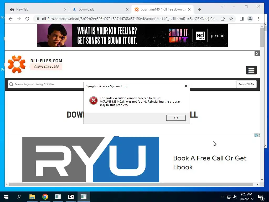Open a new browser tab with plus icon
The image size is (269, 202).
(x=199, y=9)
